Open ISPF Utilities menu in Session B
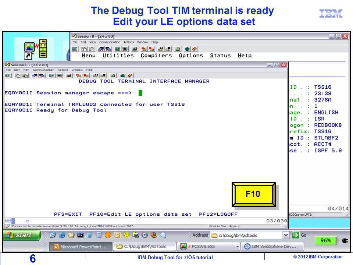The image size is (353, 265). click(118, 56)
